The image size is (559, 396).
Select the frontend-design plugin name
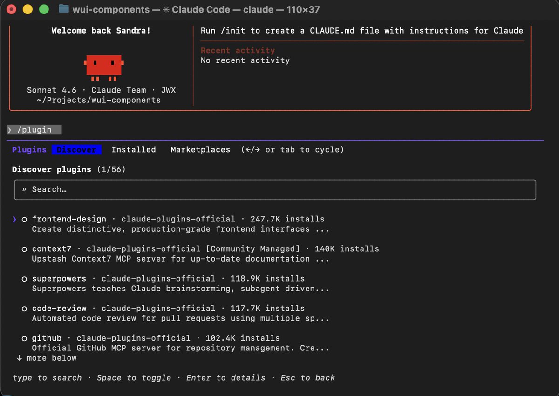[x=69, y=219]
